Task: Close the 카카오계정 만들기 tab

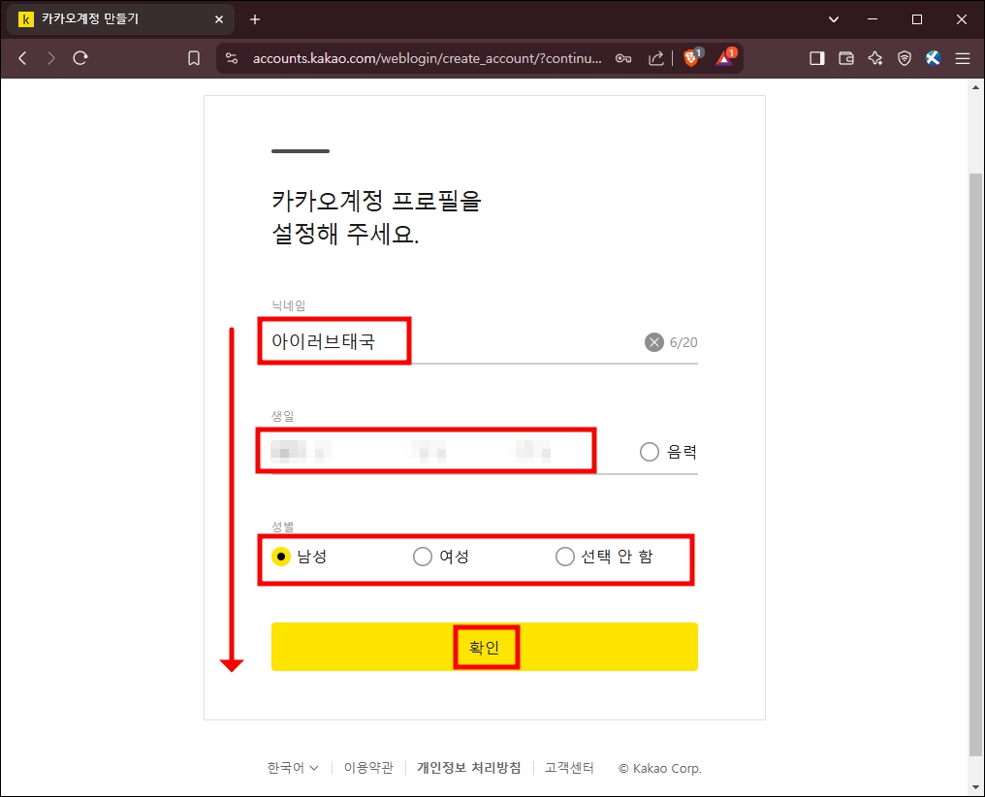Action: [x=218, y=19]
